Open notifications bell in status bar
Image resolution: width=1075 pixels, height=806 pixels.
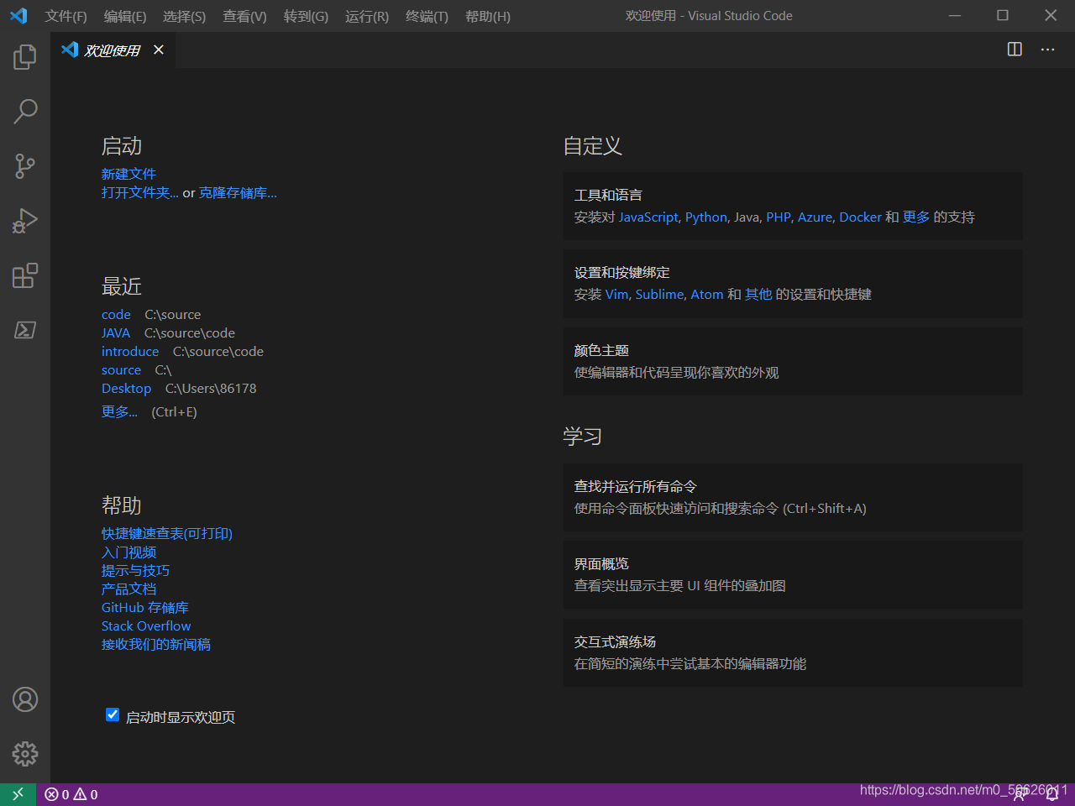tap(1051, 794)
